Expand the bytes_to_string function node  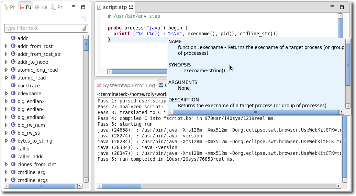coord(7,141)
